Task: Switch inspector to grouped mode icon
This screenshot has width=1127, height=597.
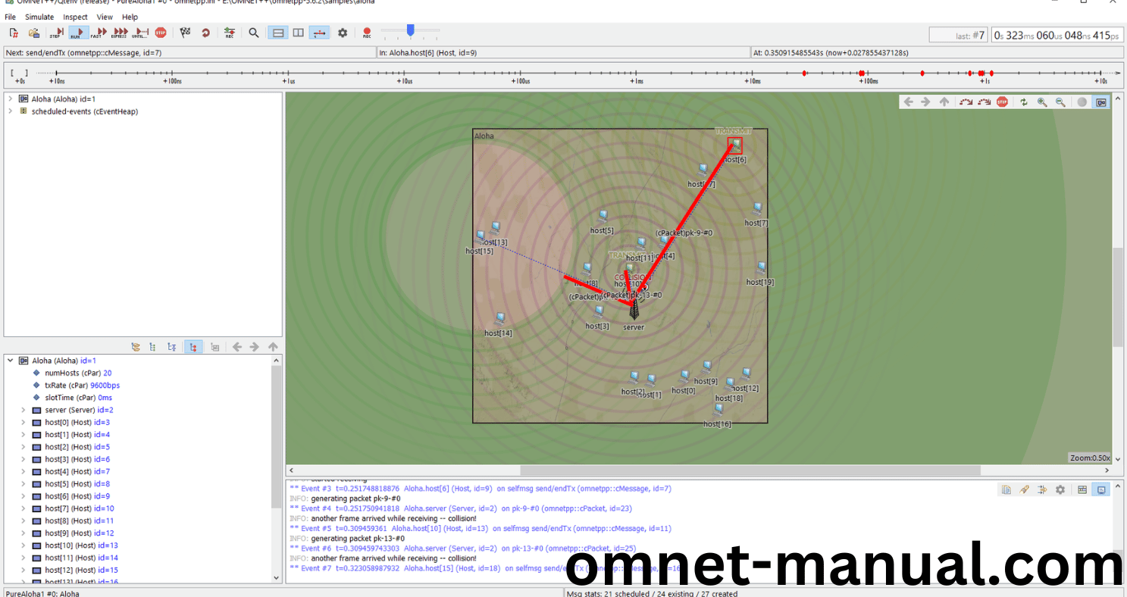Action: tap(136, 347)
